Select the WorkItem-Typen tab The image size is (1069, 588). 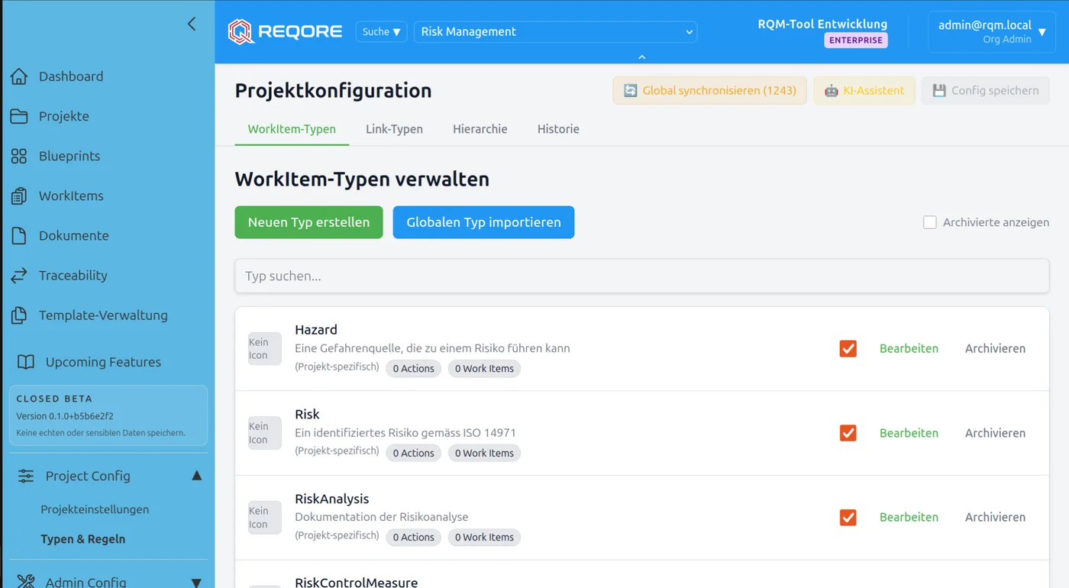point(292,129)
